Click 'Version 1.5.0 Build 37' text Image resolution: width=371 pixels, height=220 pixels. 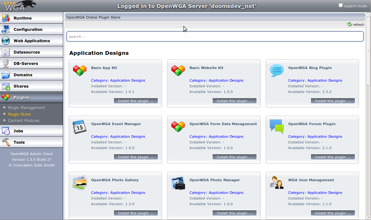[x=31, y=159]
